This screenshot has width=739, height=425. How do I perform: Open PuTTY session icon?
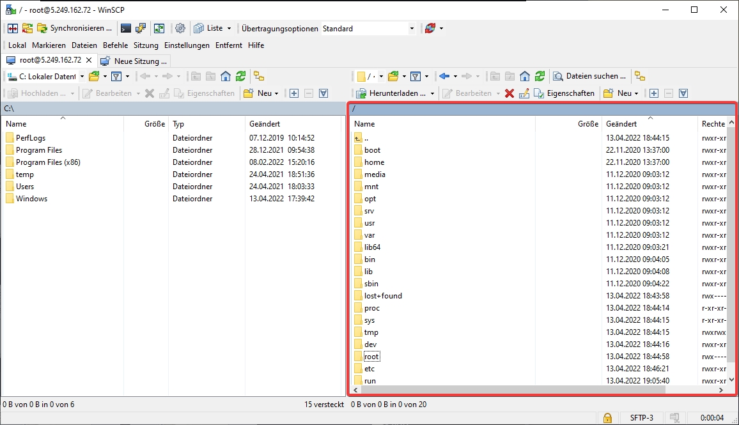[141, 28]
